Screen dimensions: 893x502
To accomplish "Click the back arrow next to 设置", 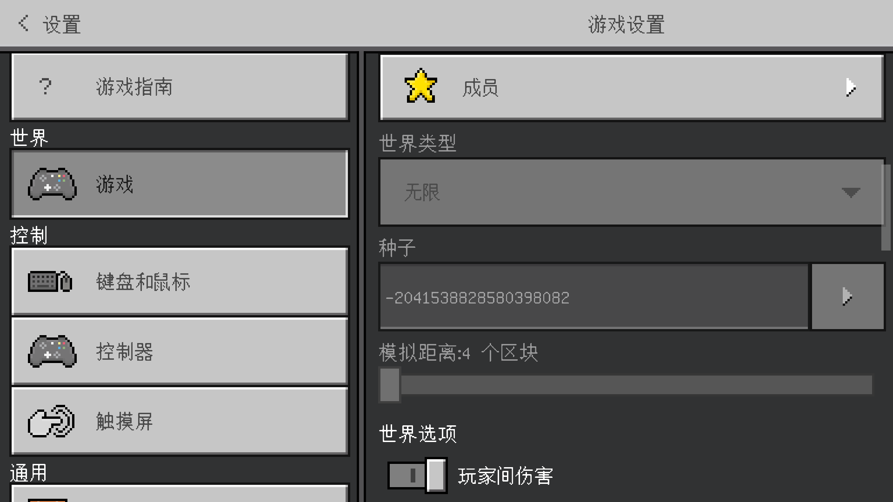I will [x=23, y=23].
